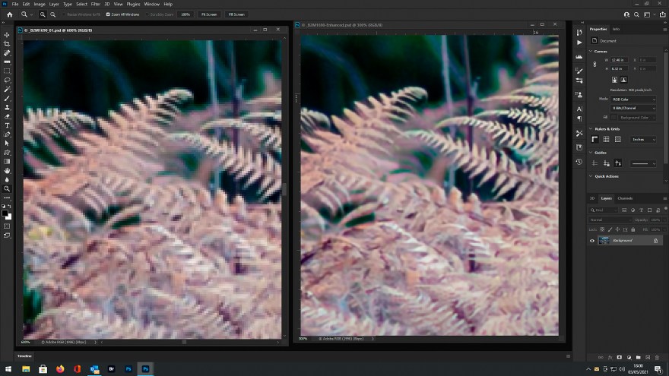Click the foreground color swatch

(6, 213)
